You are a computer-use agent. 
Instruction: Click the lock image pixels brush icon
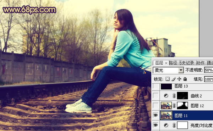(174, 79)
